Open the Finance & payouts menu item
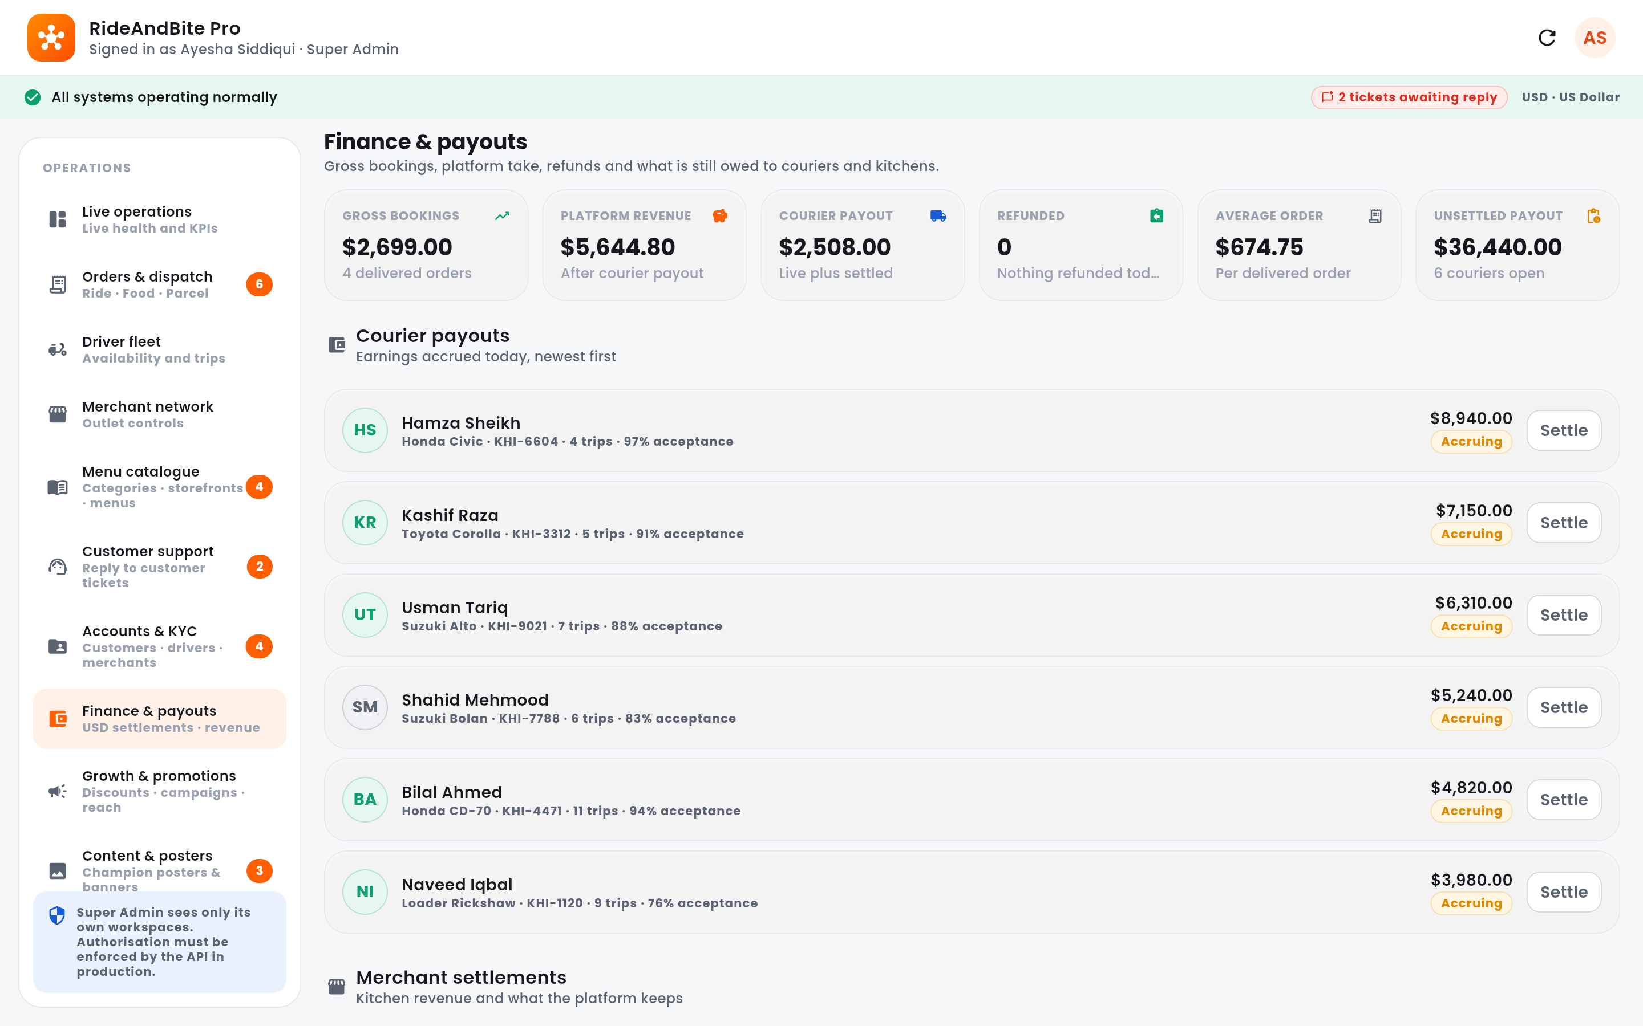Image resolution: width=1643 pixels, height=1026 pixels. (x=160, y=719)
